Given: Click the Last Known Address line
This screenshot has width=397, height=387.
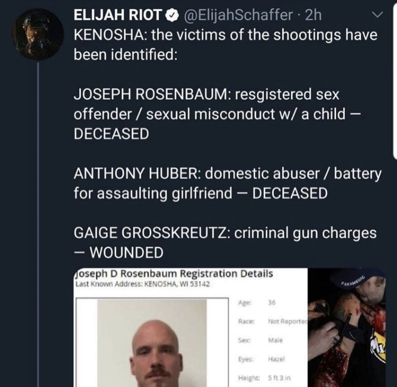Looking at the screenshot, I should (x=143, y=284).
